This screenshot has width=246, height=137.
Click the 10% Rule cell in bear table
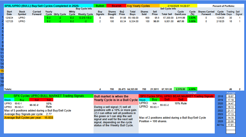(x=181, y=103)
